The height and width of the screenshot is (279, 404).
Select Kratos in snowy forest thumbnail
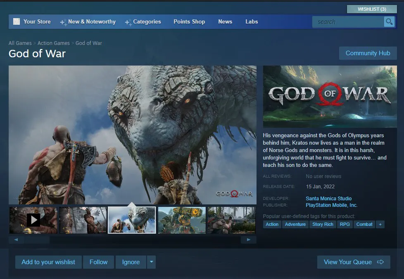[83, 220]
